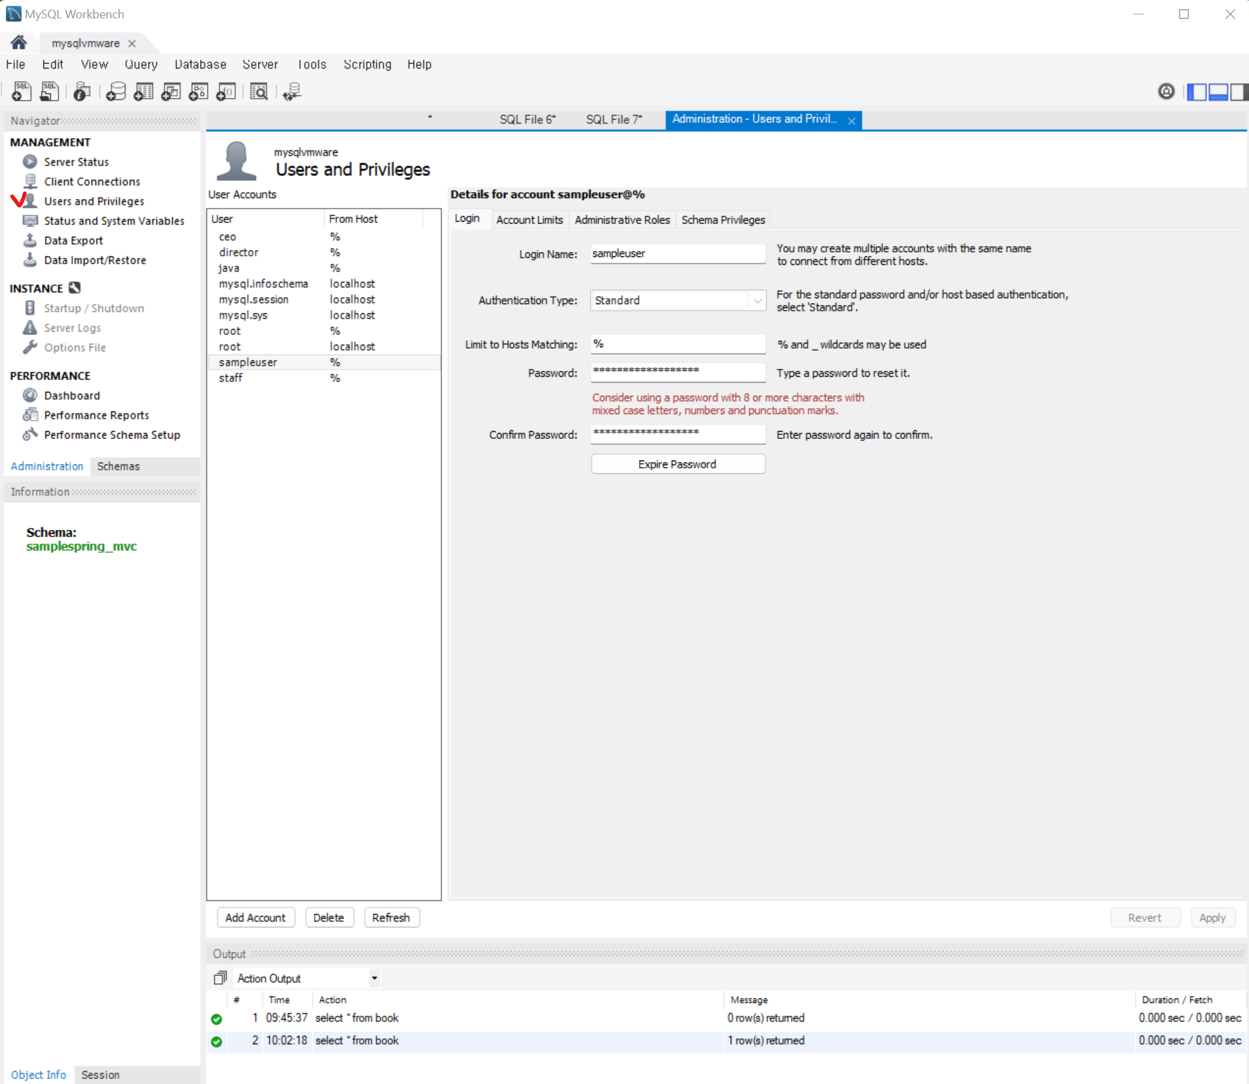1249x1084 pixels.
Task: Create a new stored procedure icon
Action: tap(198, 92)
